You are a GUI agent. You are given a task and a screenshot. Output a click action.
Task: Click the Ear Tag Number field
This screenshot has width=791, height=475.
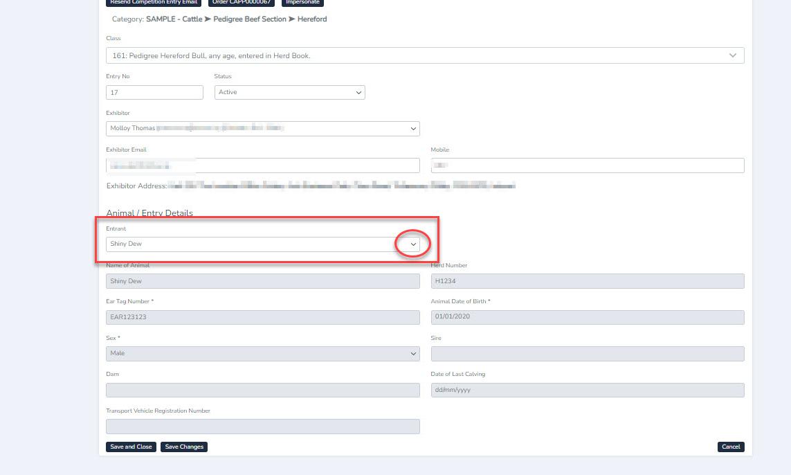(262, 317)
